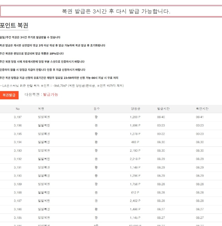The width and height of the screenshot is (222, 226).
Task: Click the confirm time 00:23
Action: point(200,134)
